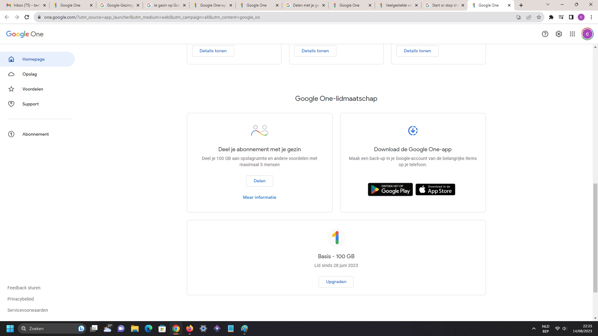The width and height of the screenshot is (598, 336).
Task: Open Microsoft Store from taskbar
Action: (x=162, y=329)
